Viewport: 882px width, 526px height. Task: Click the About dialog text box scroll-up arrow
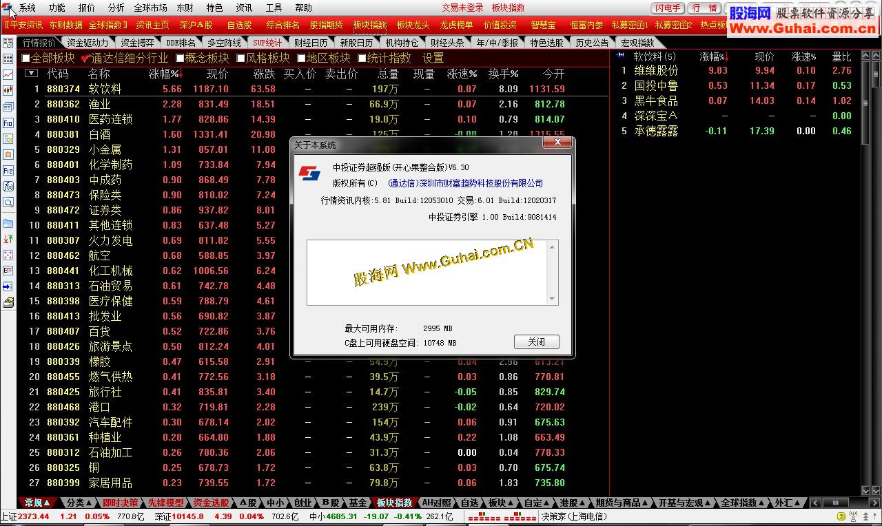pos(552,246)
